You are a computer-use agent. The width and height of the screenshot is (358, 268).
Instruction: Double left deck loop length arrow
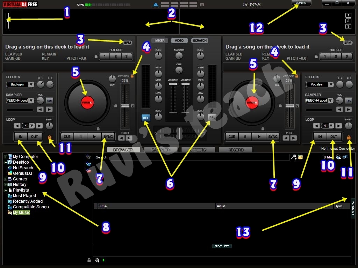pyautogui.click(x=39, y=126)
